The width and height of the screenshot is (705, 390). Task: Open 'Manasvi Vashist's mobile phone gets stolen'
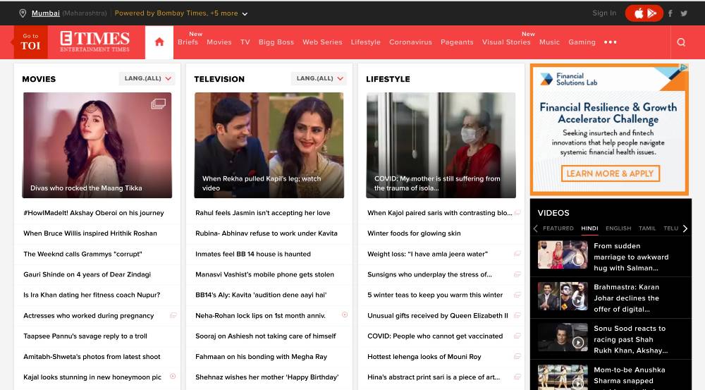pyautogui.click(x=264, y=274)
